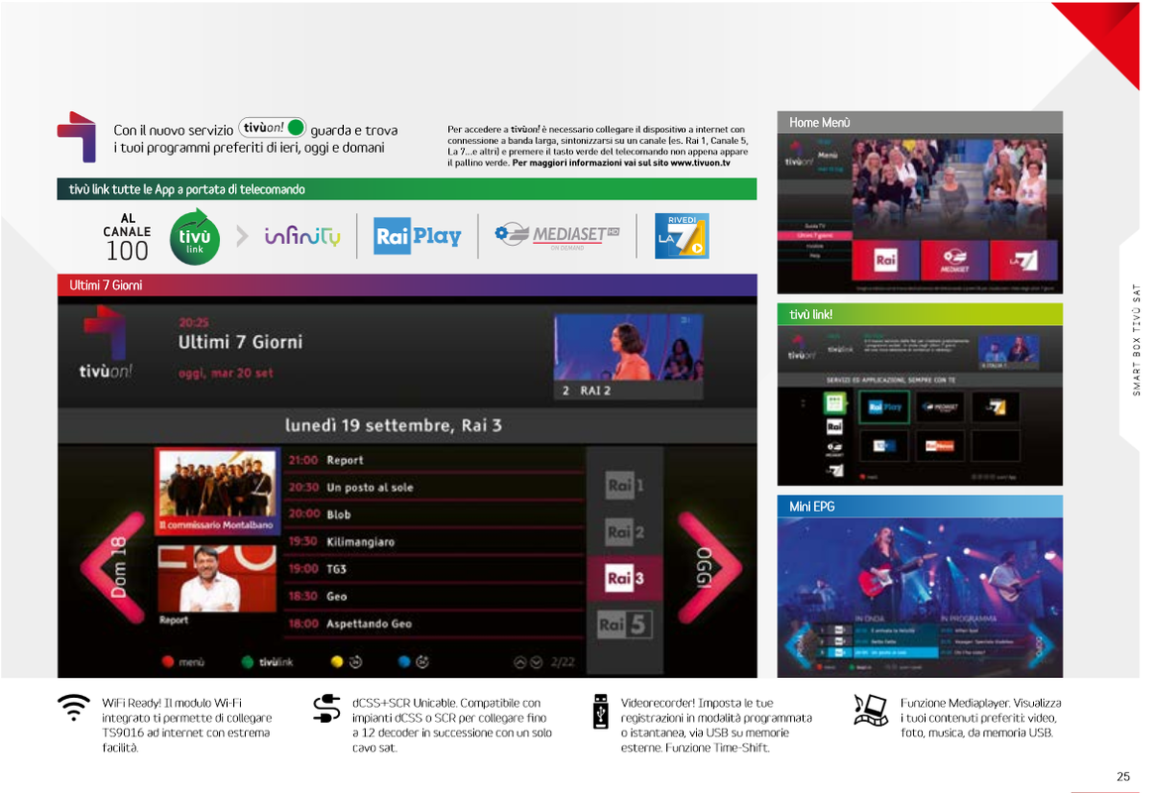
Task: Click the Mediaplayer function icon
Action: pos(871,710)
